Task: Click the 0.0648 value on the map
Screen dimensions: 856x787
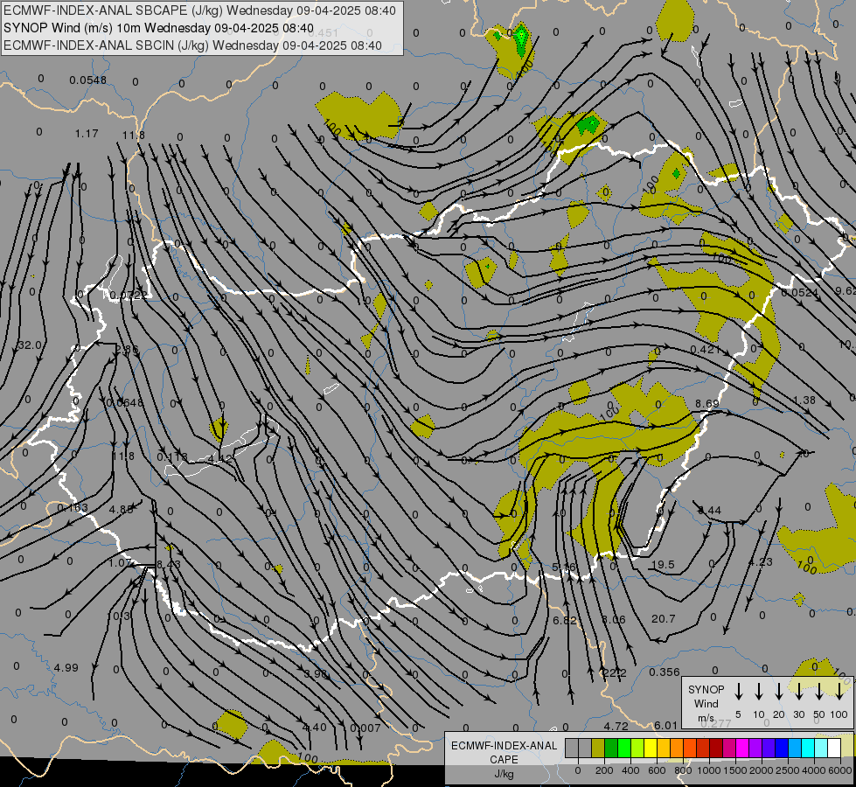Action: [124, 402]
